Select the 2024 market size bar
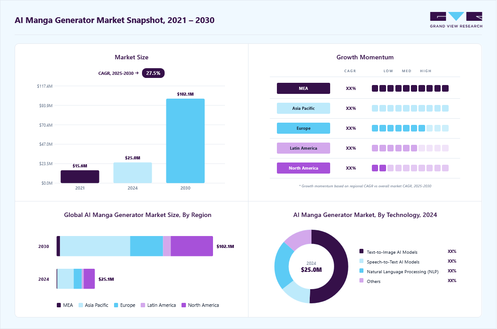 [133, 173]
